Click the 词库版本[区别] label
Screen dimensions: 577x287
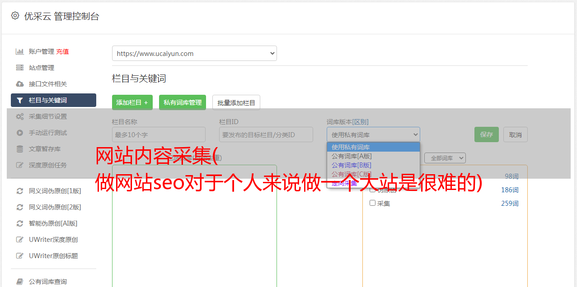coord(347,122)
